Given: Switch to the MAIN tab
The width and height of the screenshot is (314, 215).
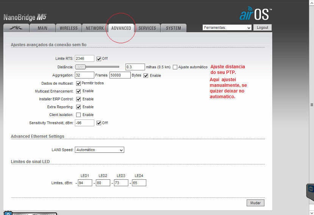Looking at the screenshot, I should tap(42, 28).
